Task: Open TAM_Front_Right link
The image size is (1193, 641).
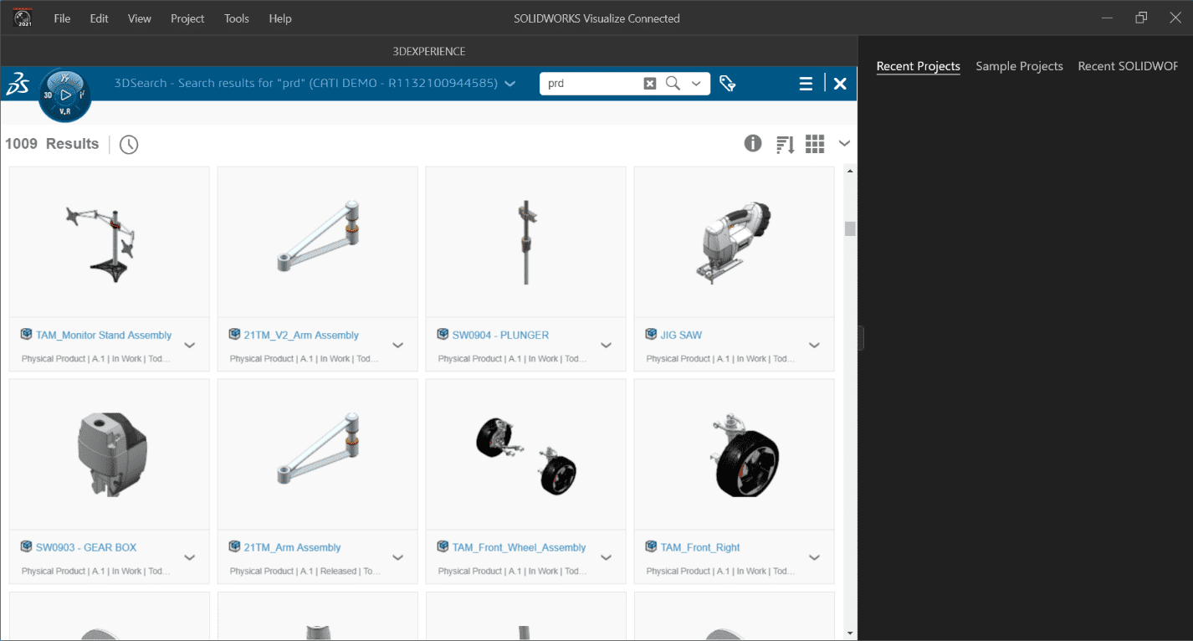Action: click(700, 547)
